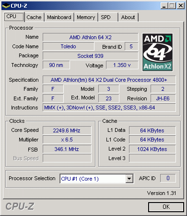Click the Specification text field

(109, 80)
